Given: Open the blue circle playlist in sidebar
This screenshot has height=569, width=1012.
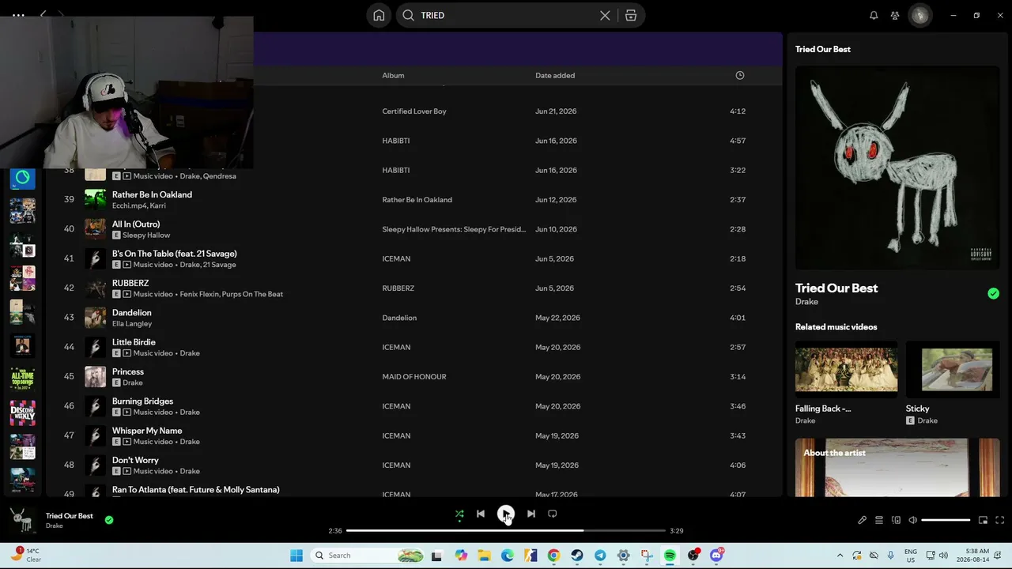Looking at the screenshot, I should point(22,178).
